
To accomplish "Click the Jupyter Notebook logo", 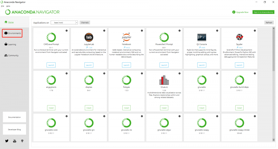I will [126, 37].
